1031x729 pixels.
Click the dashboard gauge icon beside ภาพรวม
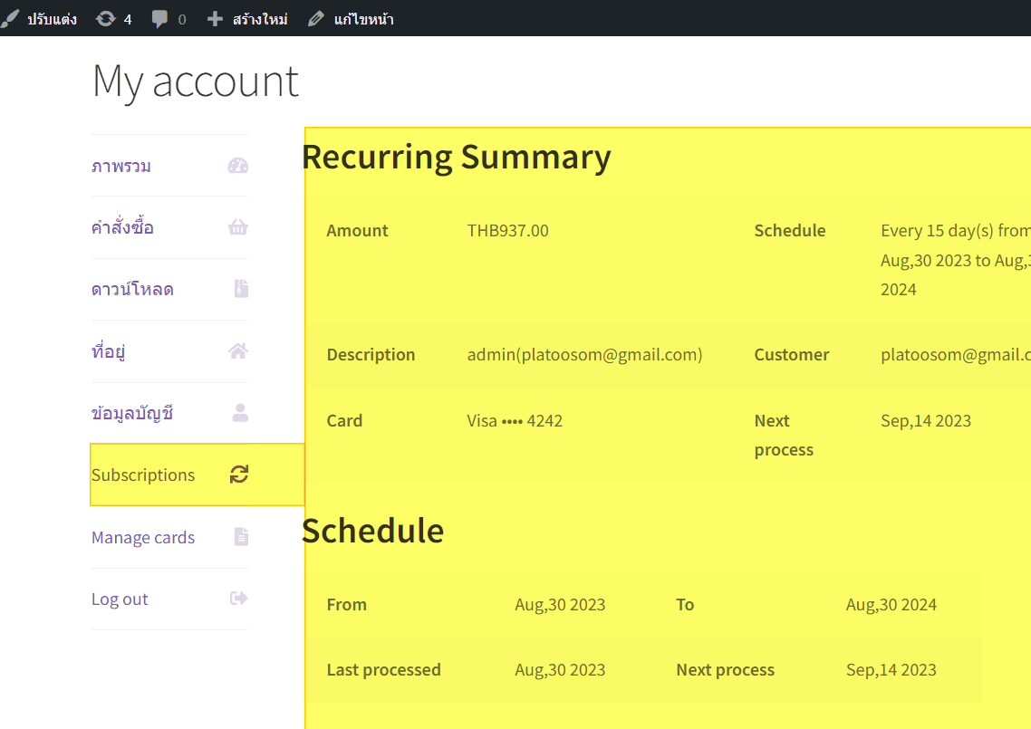coord(238,166)
